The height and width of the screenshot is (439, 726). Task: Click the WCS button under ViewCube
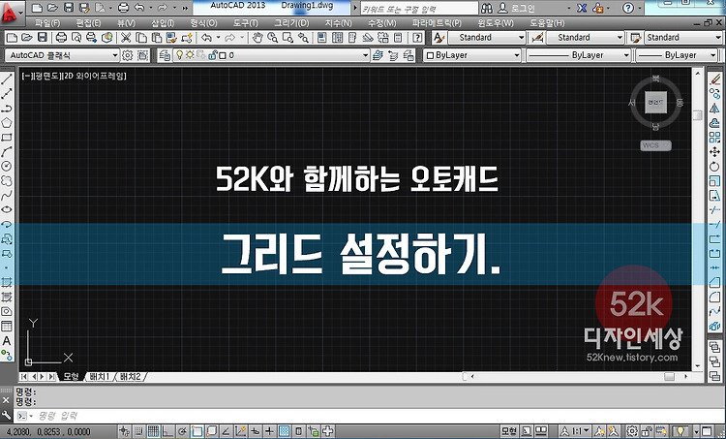coord(656,145)
